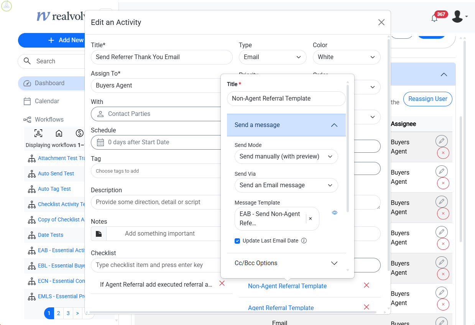Click the home icon in workflow filters
This screenshot has width=475, height=325.
click(59, 133)
